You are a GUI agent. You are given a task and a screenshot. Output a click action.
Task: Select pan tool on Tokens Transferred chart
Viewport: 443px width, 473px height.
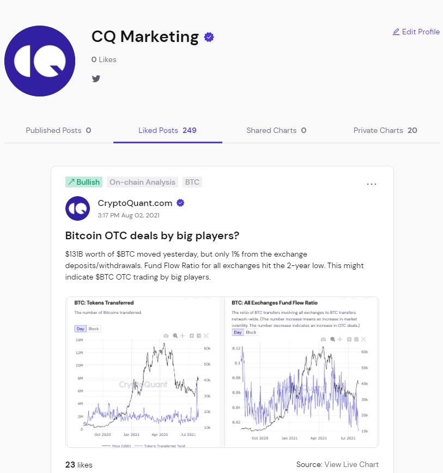(x=183, y=336)
